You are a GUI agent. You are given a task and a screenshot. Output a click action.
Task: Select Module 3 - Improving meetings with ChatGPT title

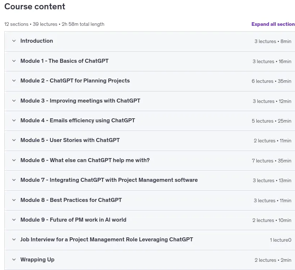[x=80, y=100]
